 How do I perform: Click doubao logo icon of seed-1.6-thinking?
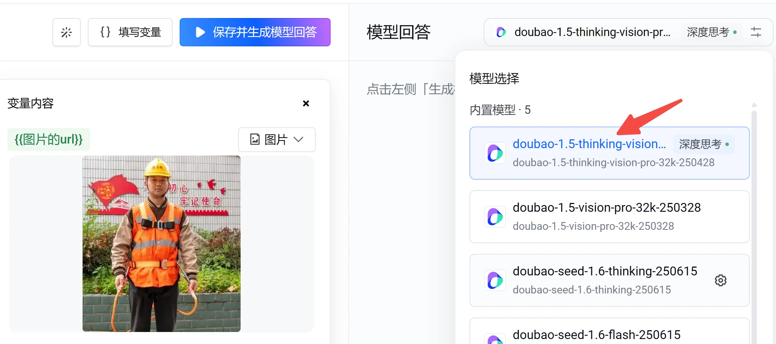pos(495,280)
